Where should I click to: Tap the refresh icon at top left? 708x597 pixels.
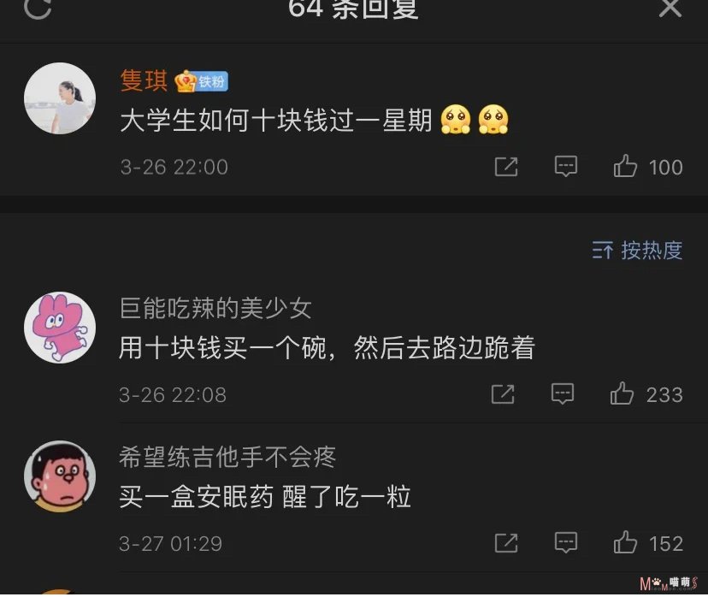(x=38, y=9)
